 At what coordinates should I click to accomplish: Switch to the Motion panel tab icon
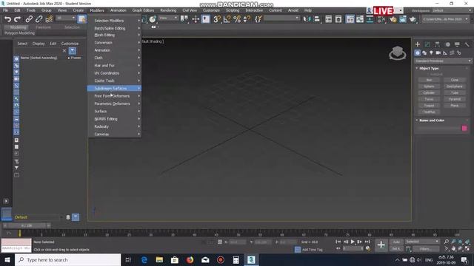pyautogui.click(x=447, y=44)
